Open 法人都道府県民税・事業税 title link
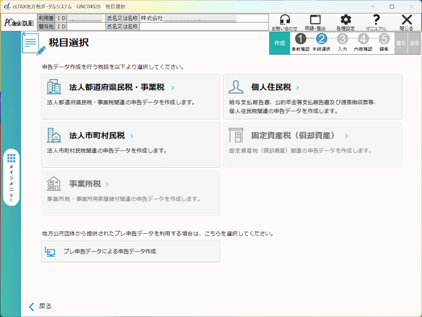 [117, 87]
